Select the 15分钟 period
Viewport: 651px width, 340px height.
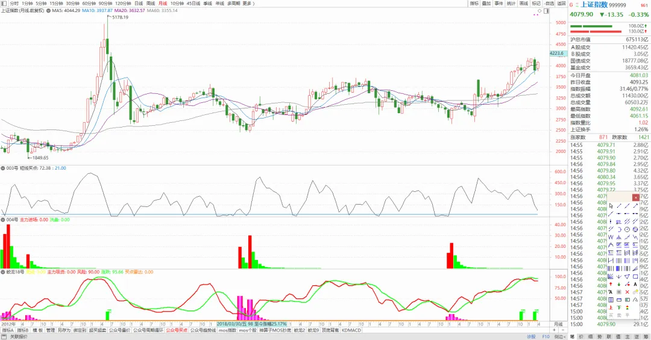pos(56,4)
